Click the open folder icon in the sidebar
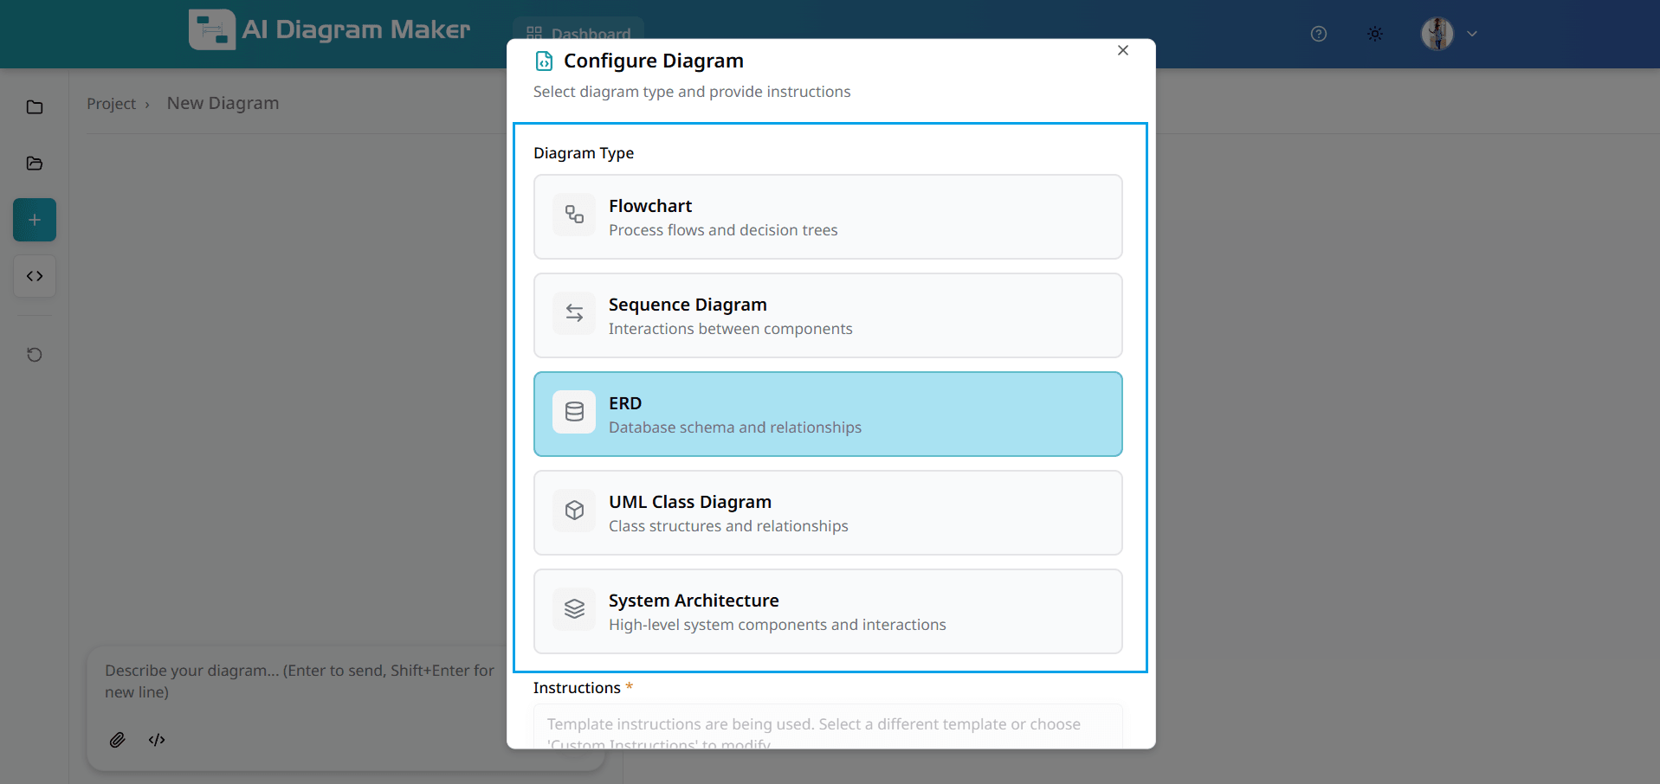 [35, 164]
